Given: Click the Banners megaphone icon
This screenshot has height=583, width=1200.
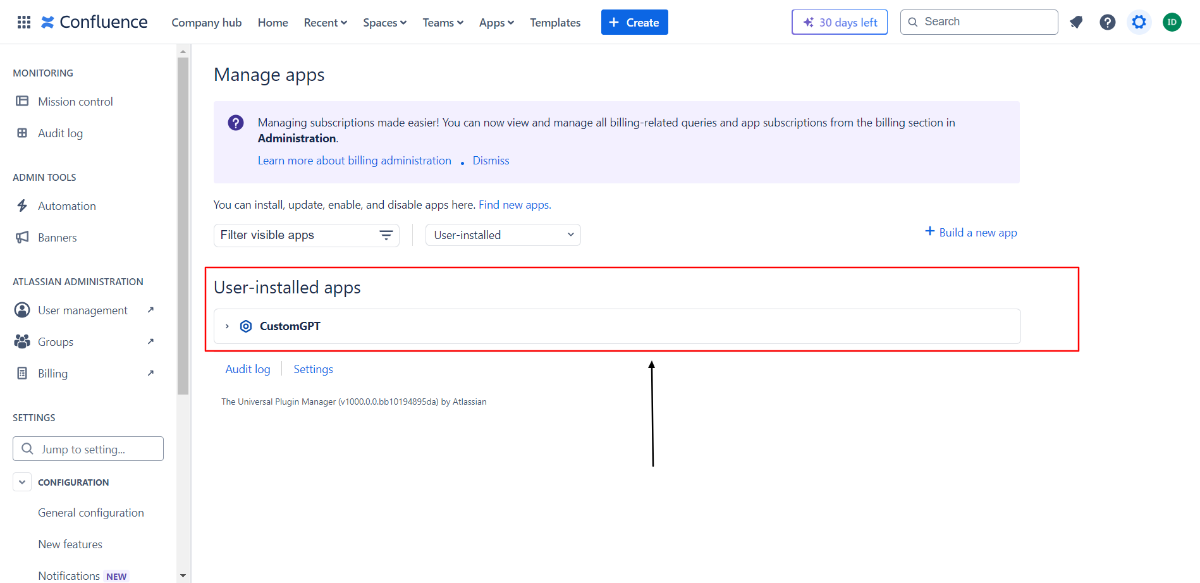Looking at the screenshot, I should click(x=22, y=237).
